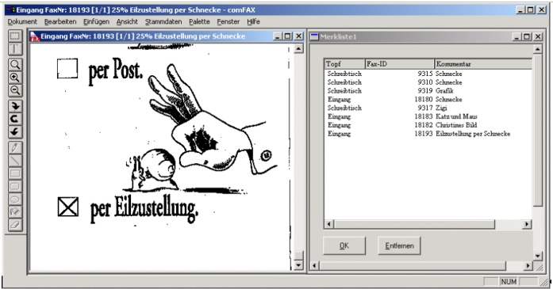Click the magnifier zoom tool
This screenshot has width=553, height=289.
[15, 65]
